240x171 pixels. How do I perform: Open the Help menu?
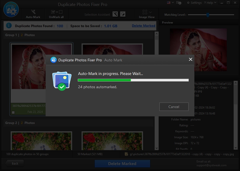pyautogui.click(x=210, y=3)
